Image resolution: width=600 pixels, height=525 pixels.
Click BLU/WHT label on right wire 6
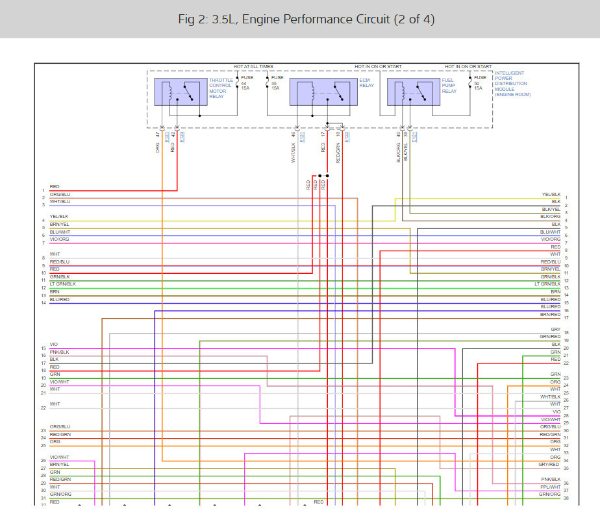pyautogui.click(x=550, y=232)
